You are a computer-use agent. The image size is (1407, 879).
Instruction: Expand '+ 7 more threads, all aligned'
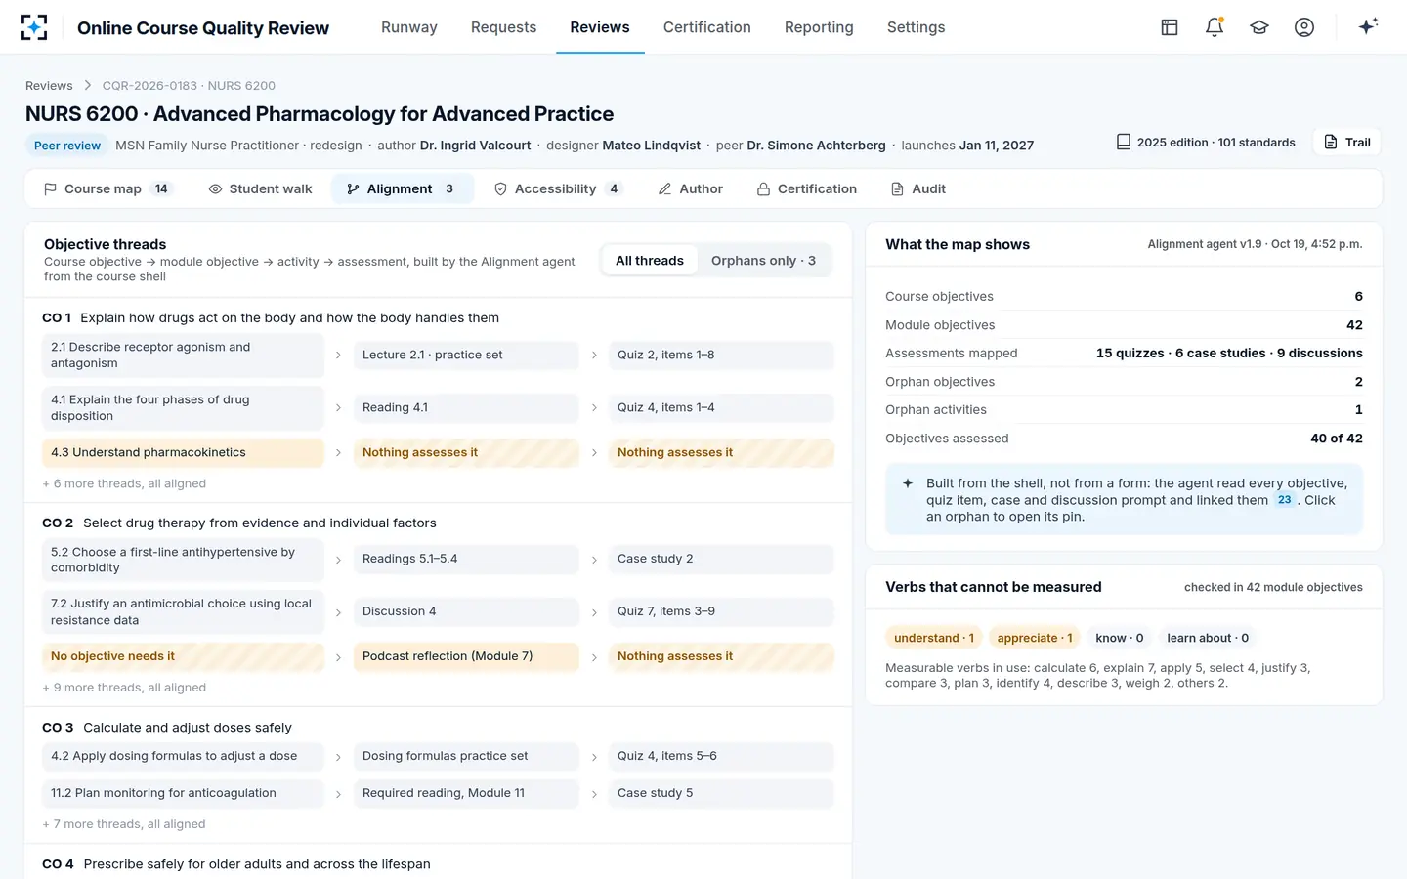click(x=124, y=824)
